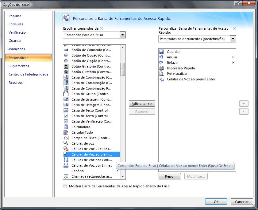Select the Calculadora icon
Screen dimensions: 258x210
66,127
